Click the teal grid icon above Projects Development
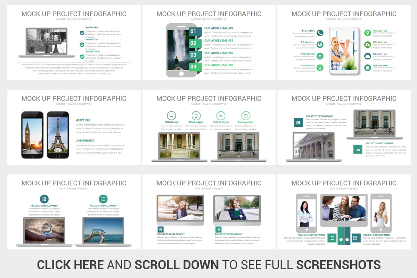Screen dimensions: 417x278 pos(44,199)
